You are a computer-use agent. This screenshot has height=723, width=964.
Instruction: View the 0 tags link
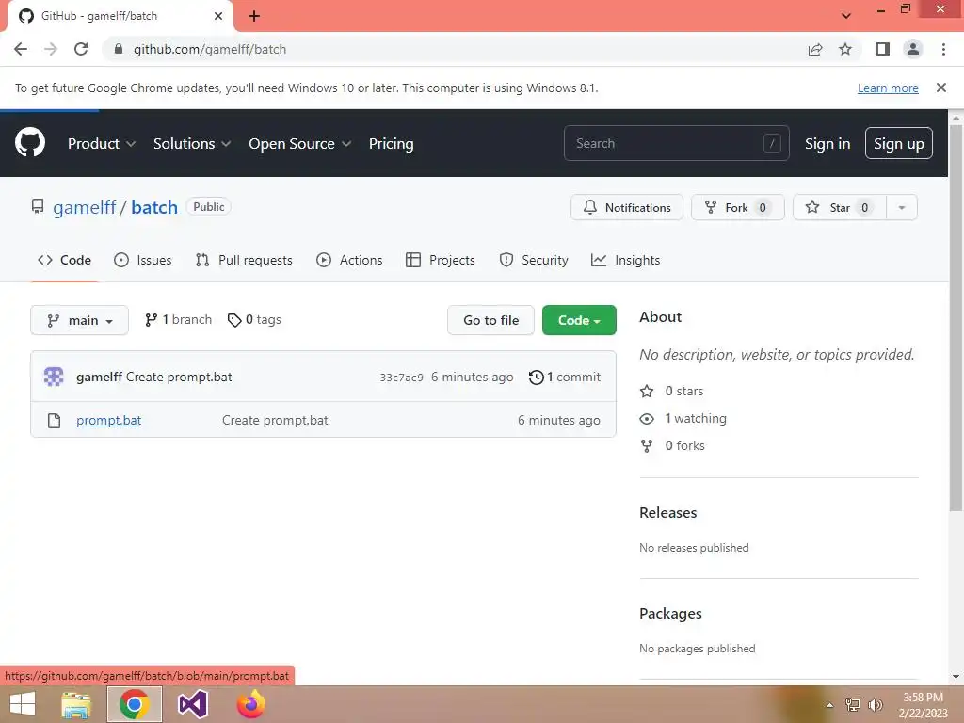click(254, 320)
